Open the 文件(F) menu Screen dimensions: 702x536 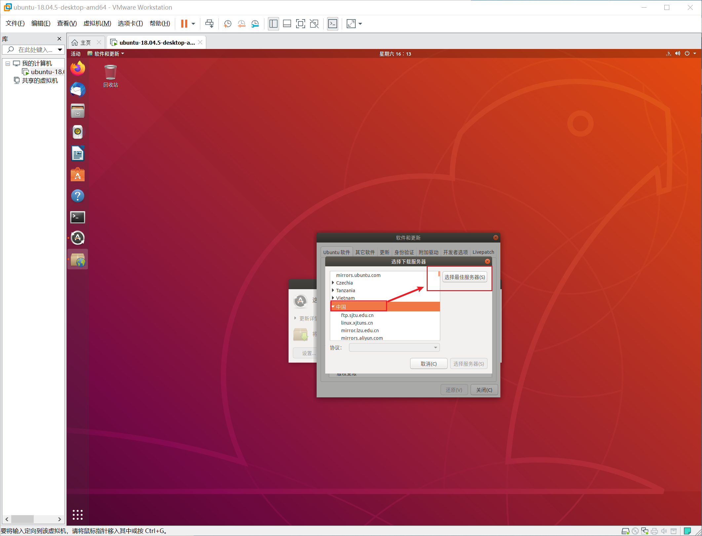pos(15,23)
